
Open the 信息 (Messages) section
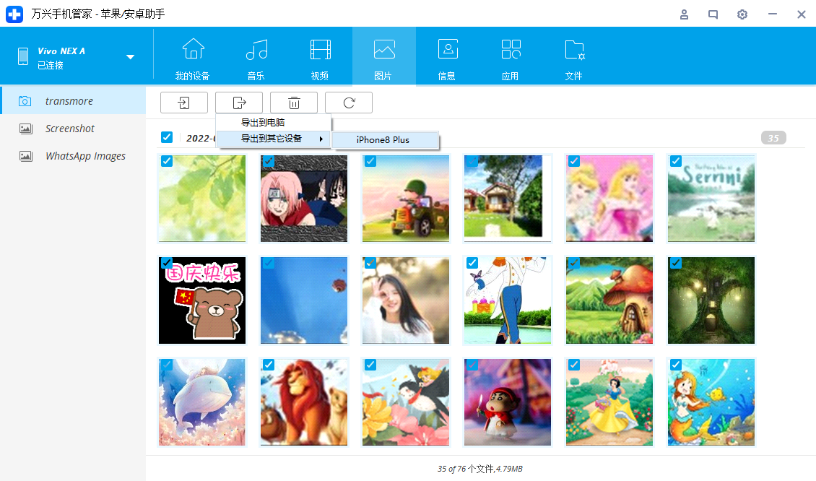click(x=448, y=56)
